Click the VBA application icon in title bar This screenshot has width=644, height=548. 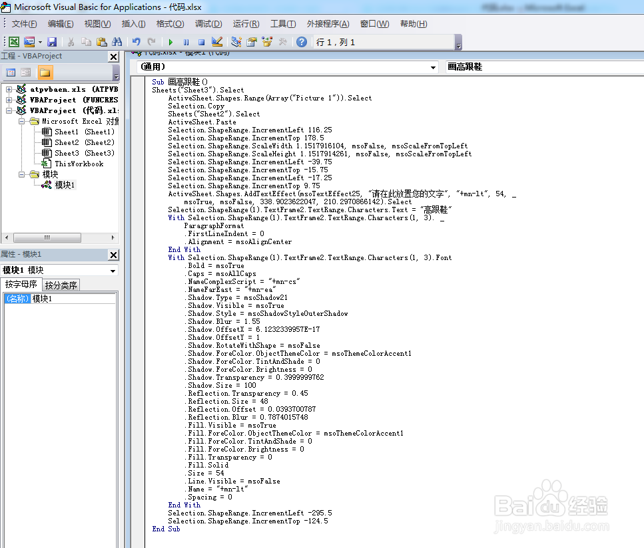pos(6,7)
